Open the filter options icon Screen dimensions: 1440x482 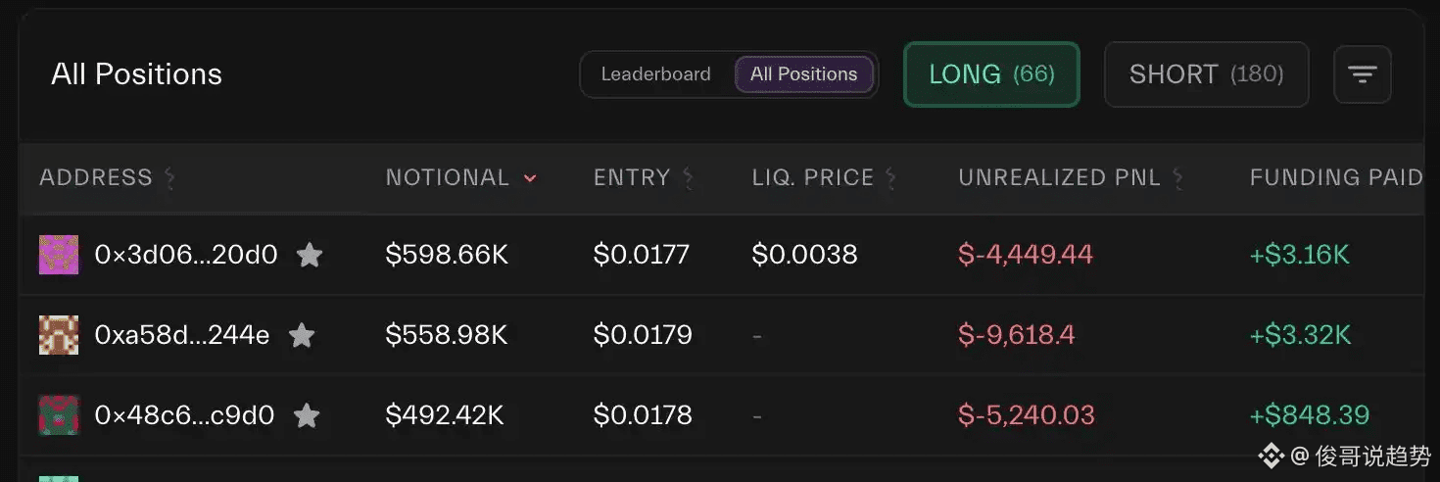(1362, 74)
